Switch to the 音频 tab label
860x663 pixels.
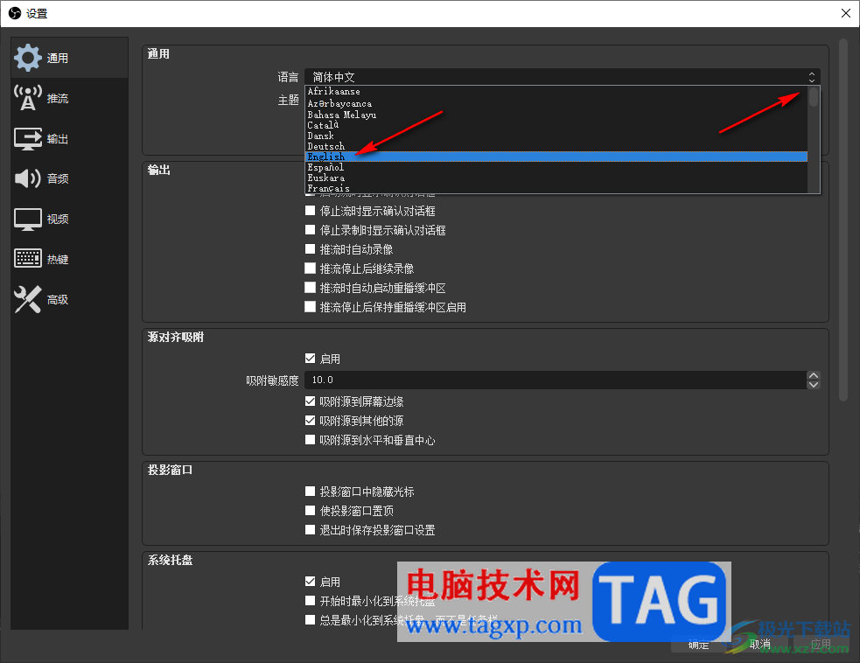(58, 178)
